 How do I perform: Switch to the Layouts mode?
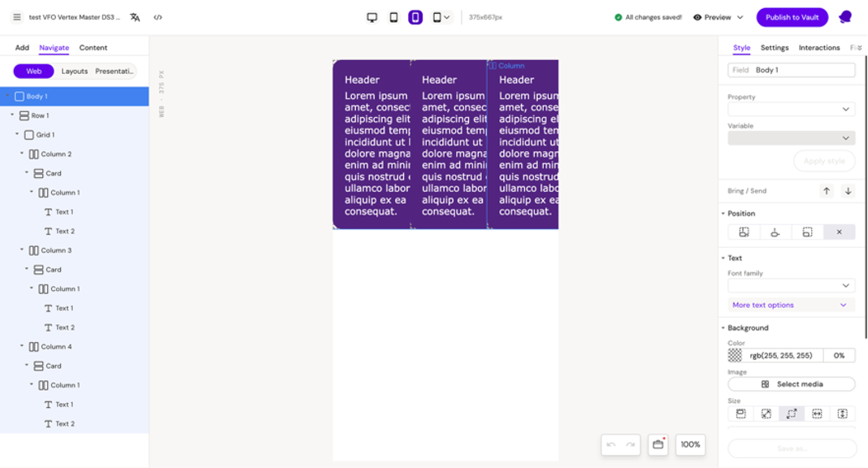(x=74, y=71)
